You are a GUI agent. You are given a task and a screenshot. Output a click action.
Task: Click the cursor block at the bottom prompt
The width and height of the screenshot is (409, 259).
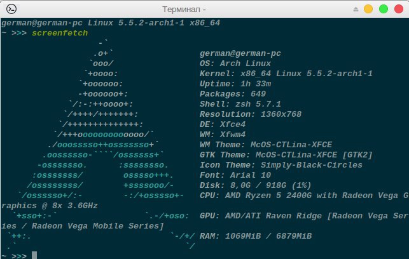pos(34,255)
